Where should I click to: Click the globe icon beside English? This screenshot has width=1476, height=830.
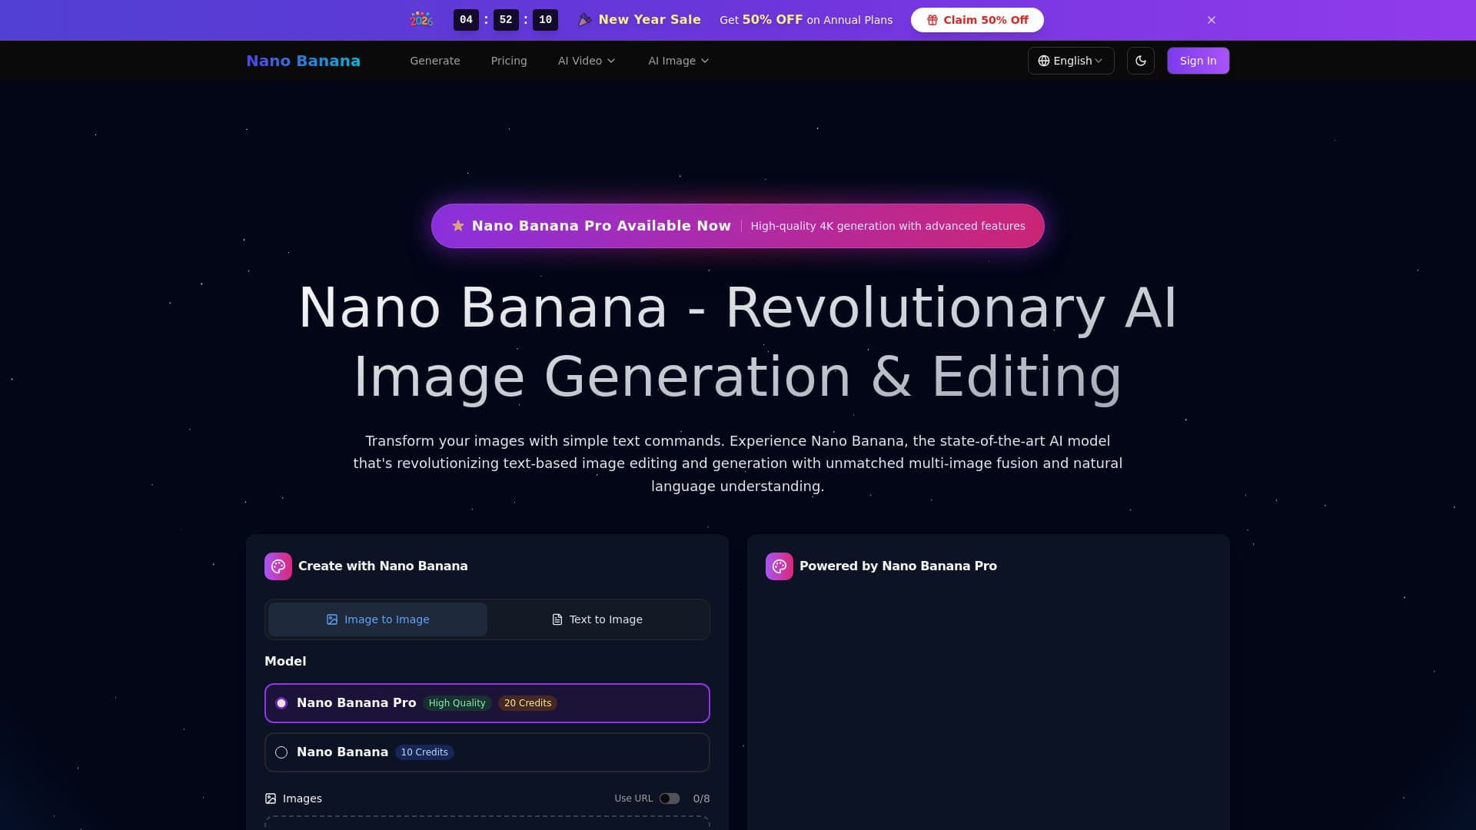[x=1044, y=60]
